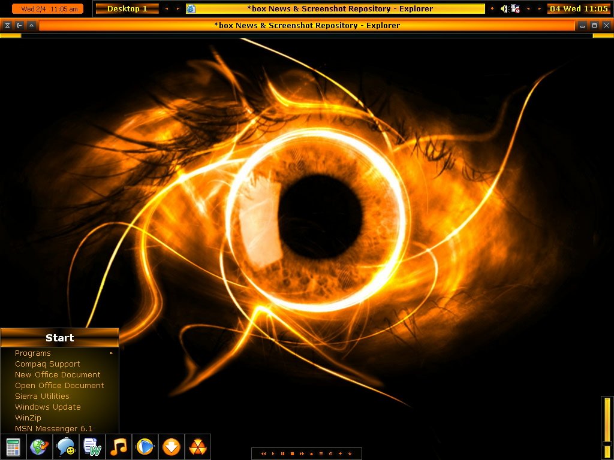
Task: Minimize the Explorer window
Action: tap(582, 25)
